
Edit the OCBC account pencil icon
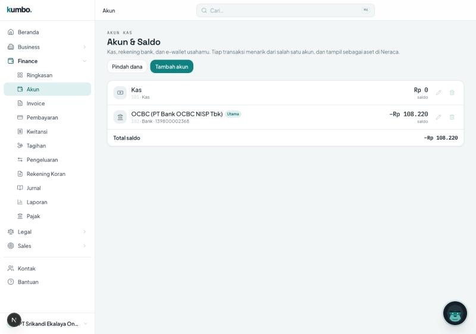[x=439, y=117]
